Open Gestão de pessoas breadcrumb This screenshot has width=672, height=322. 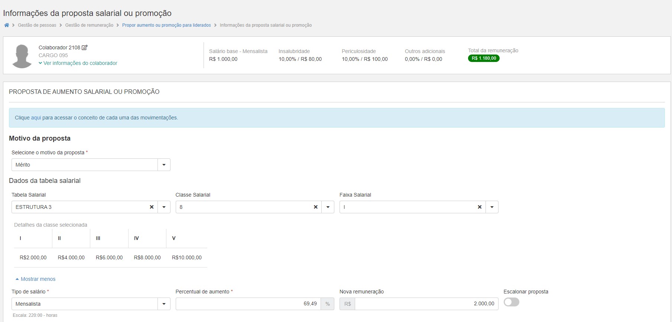(x=37, y=25)
